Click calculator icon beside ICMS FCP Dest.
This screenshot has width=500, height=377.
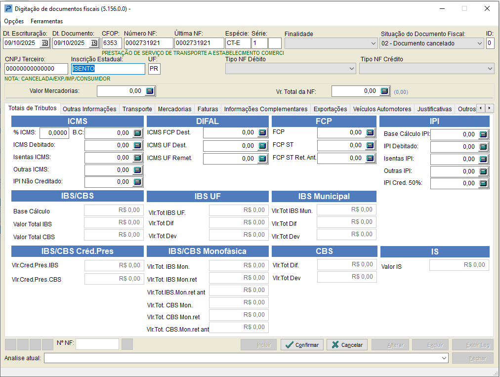point(263,132)
